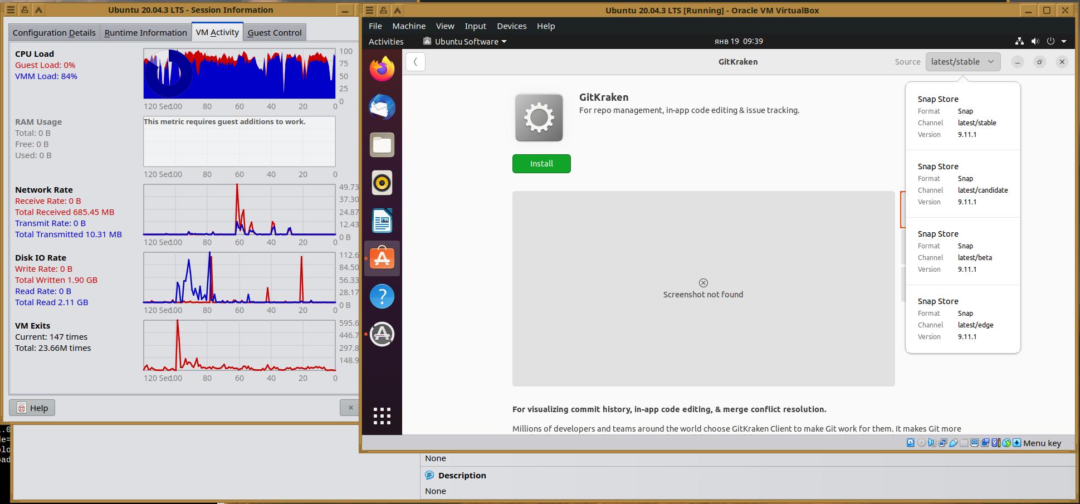The image size is (1080, 504).
Task: Install GitKraken with the green button
Action: pos(541,164)
